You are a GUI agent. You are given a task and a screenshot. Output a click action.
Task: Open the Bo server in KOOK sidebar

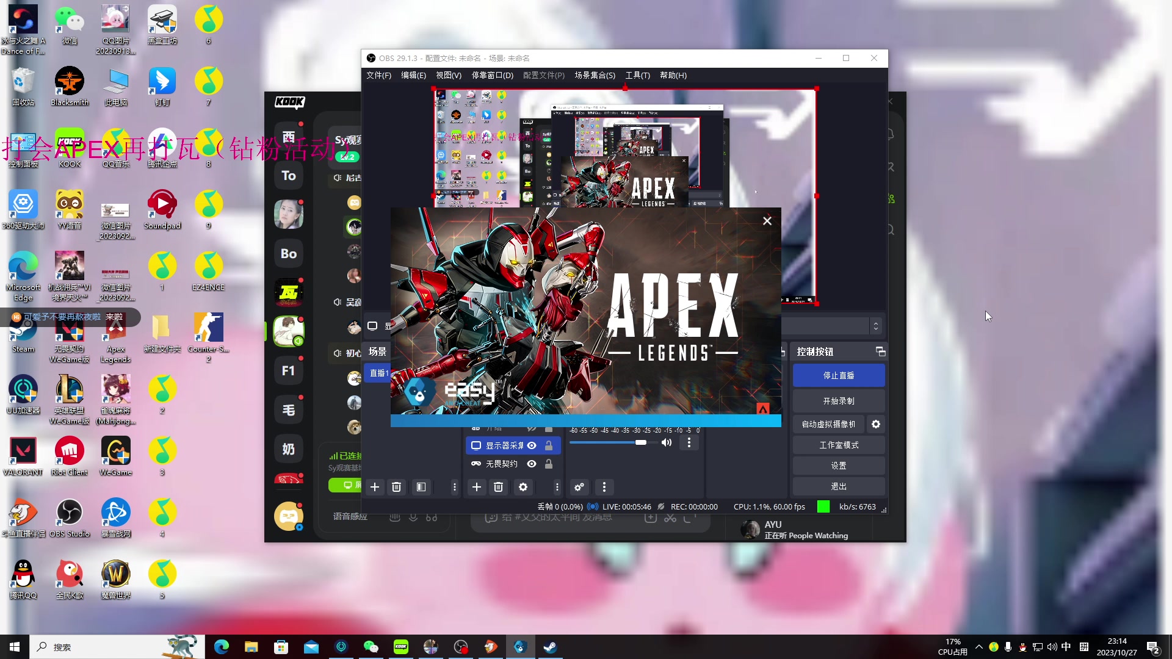coord(289,254)
